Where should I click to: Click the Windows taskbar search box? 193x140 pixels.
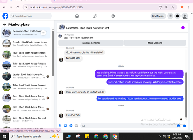coord(36,136)
